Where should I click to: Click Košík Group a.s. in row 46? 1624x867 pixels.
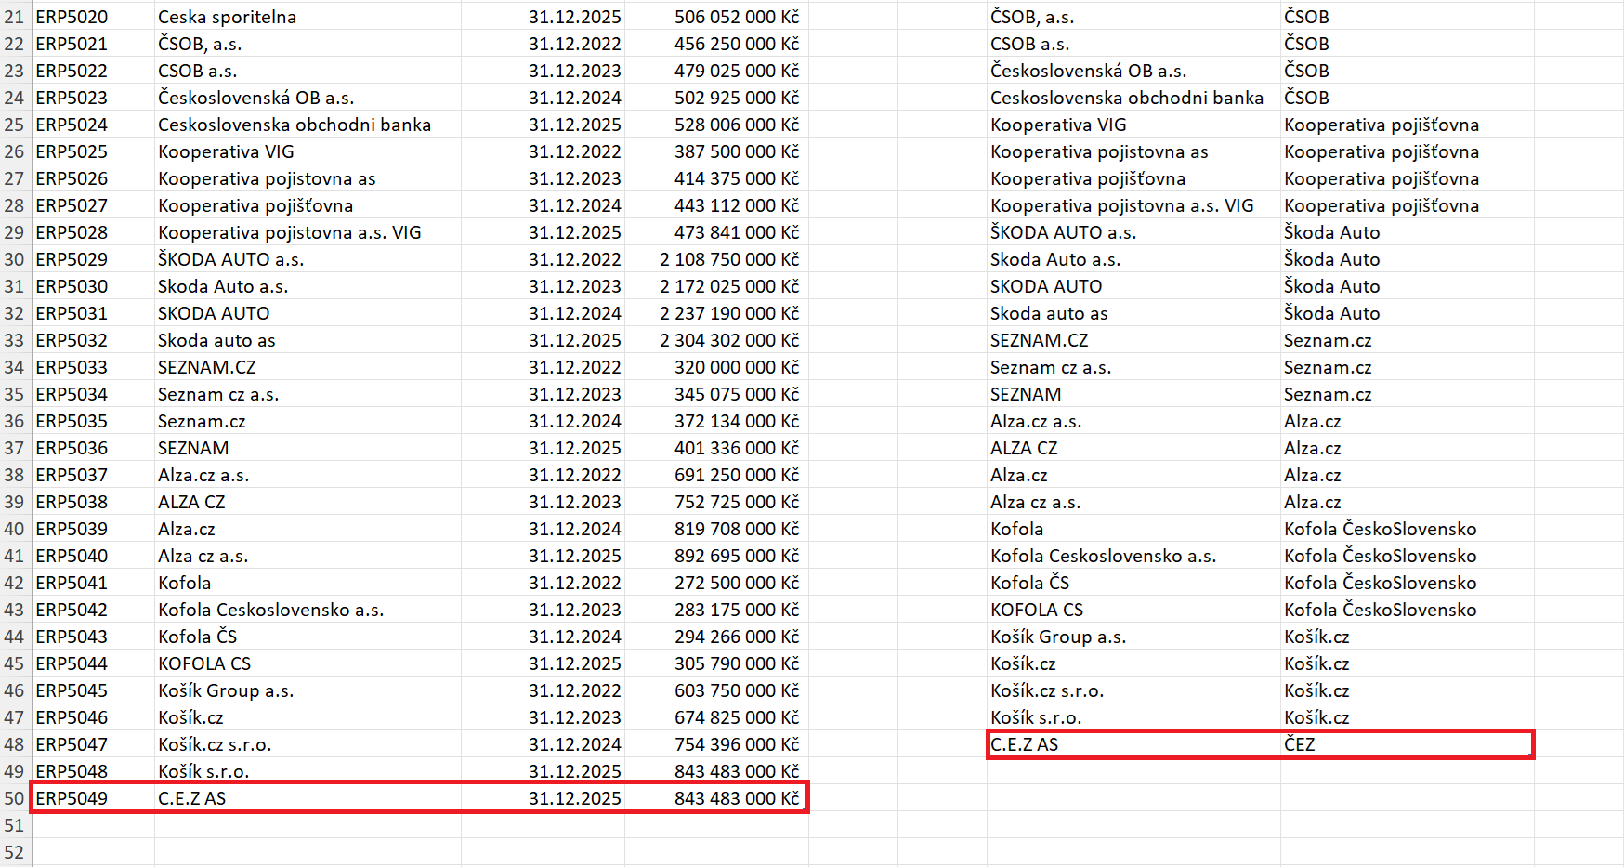[225, 690]
